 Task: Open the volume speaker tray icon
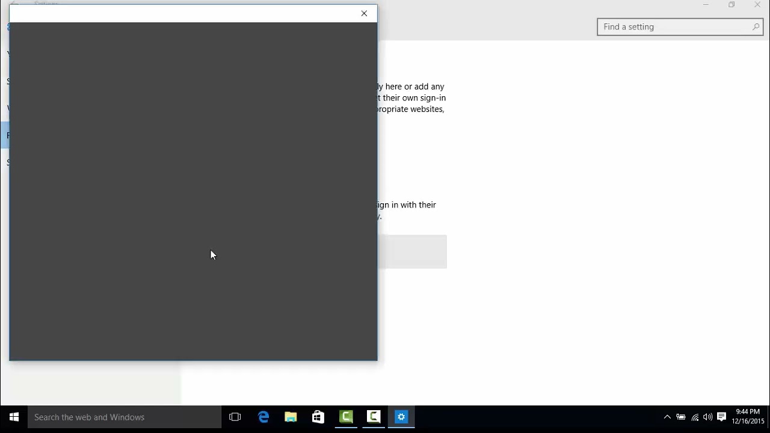coord(708,417)
